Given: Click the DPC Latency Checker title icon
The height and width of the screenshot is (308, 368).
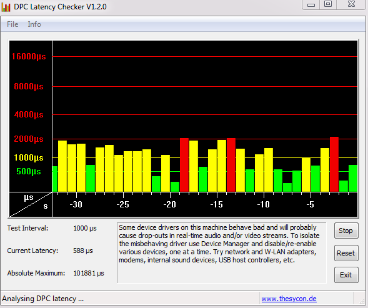Looking at the screenshot, I should (x=6, y=7).
